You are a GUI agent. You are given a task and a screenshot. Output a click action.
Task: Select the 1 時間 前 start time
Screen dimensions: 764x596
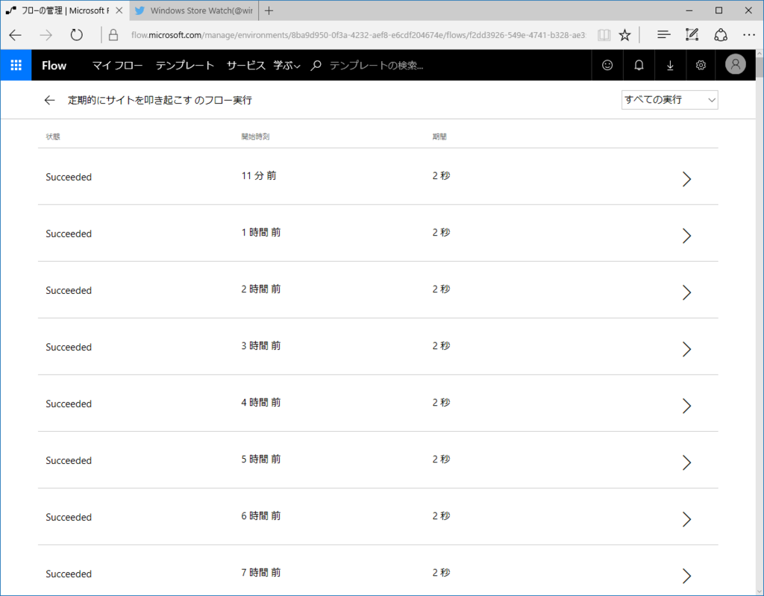point(260,233)
